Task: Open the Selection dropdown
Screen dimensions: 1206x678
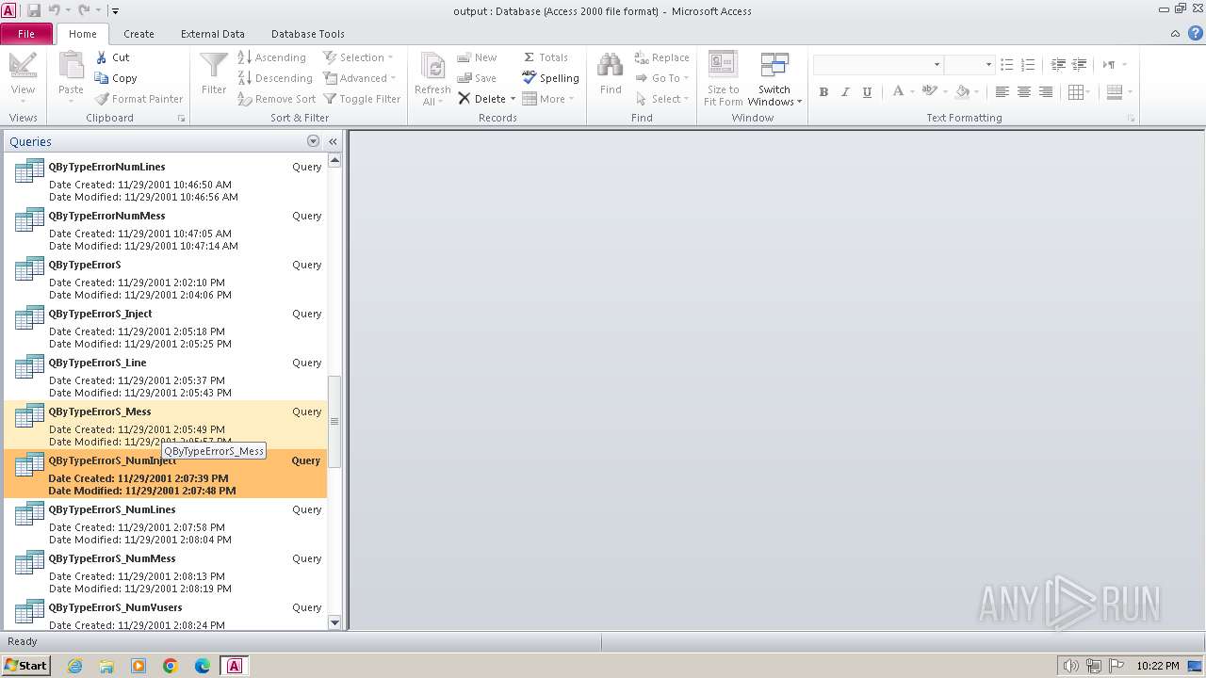Action: pyautogui.click(x=358, y=57)
